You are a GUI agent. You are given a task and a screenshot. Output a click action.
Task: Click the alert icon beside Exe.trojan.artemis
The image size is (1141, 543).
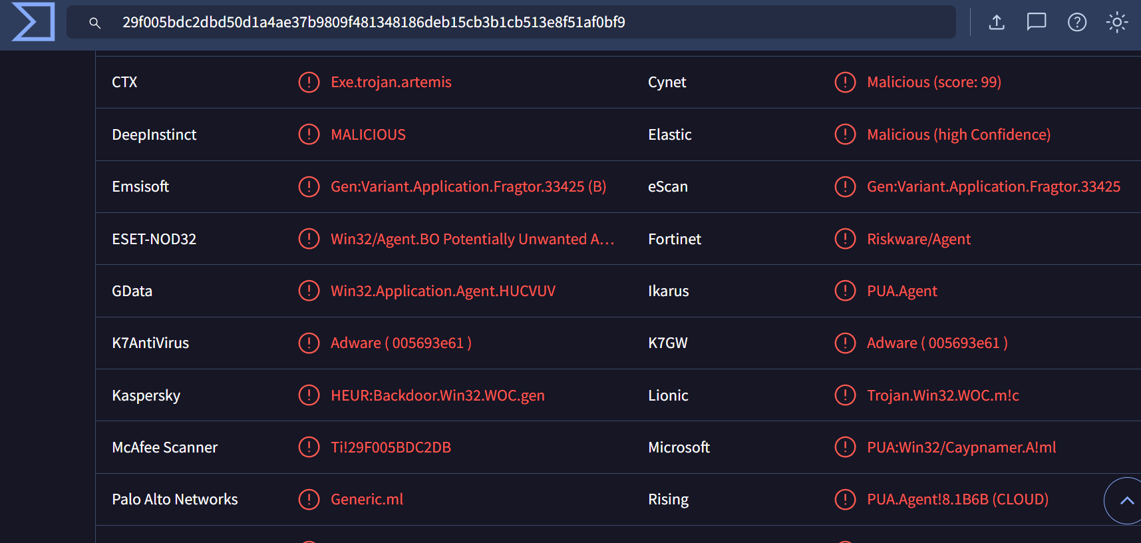point(309,82)
